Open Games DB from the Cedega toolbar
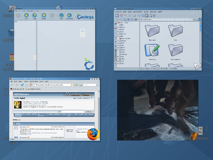Image resolution: width=213 pixels, height=160 pixels. 69,16
